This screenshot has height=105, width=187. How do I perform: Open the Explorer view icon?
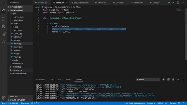click(4, 11)
